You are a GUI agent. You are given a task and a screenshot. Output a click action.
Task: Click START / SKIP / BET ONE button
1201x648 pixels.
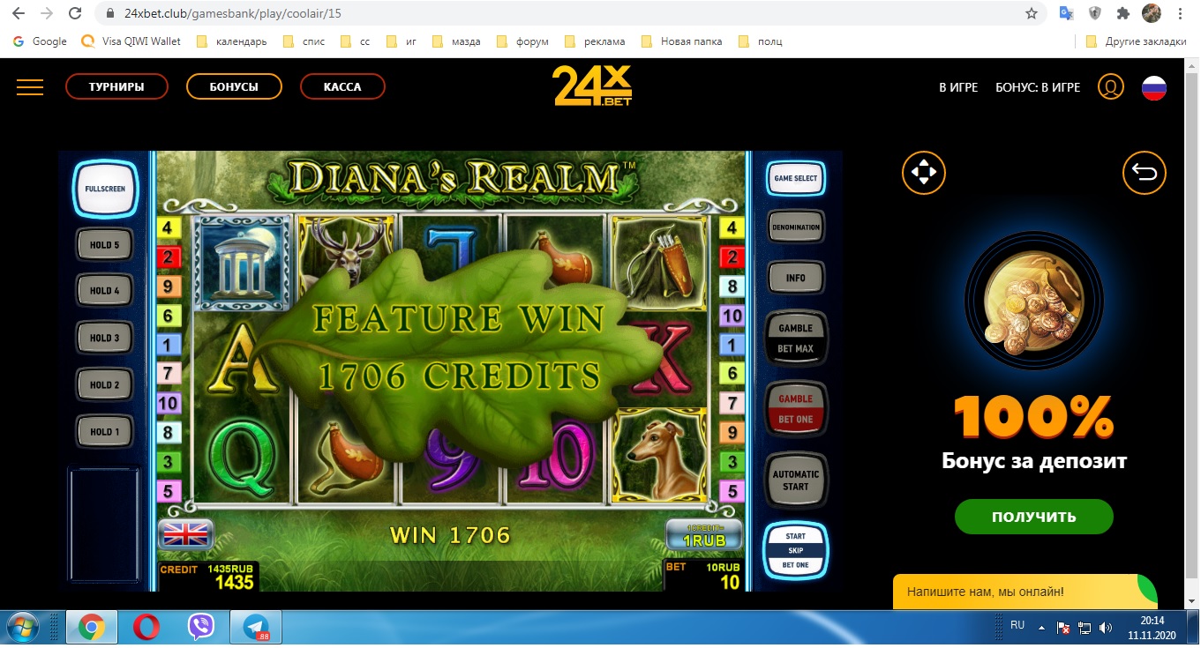click(795, 550)
